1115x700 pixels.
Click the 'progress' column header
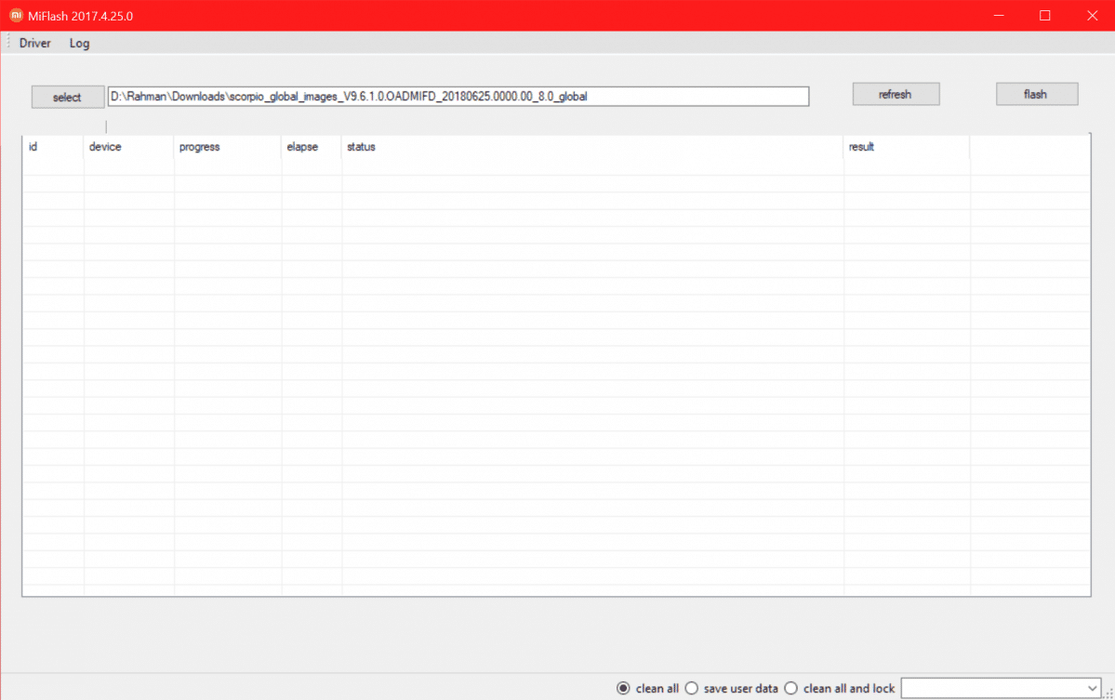tap(228, 147)
